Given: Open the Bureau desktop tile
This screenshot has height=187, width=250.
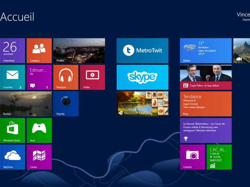Looking at the screenshot, I should 26,104.
